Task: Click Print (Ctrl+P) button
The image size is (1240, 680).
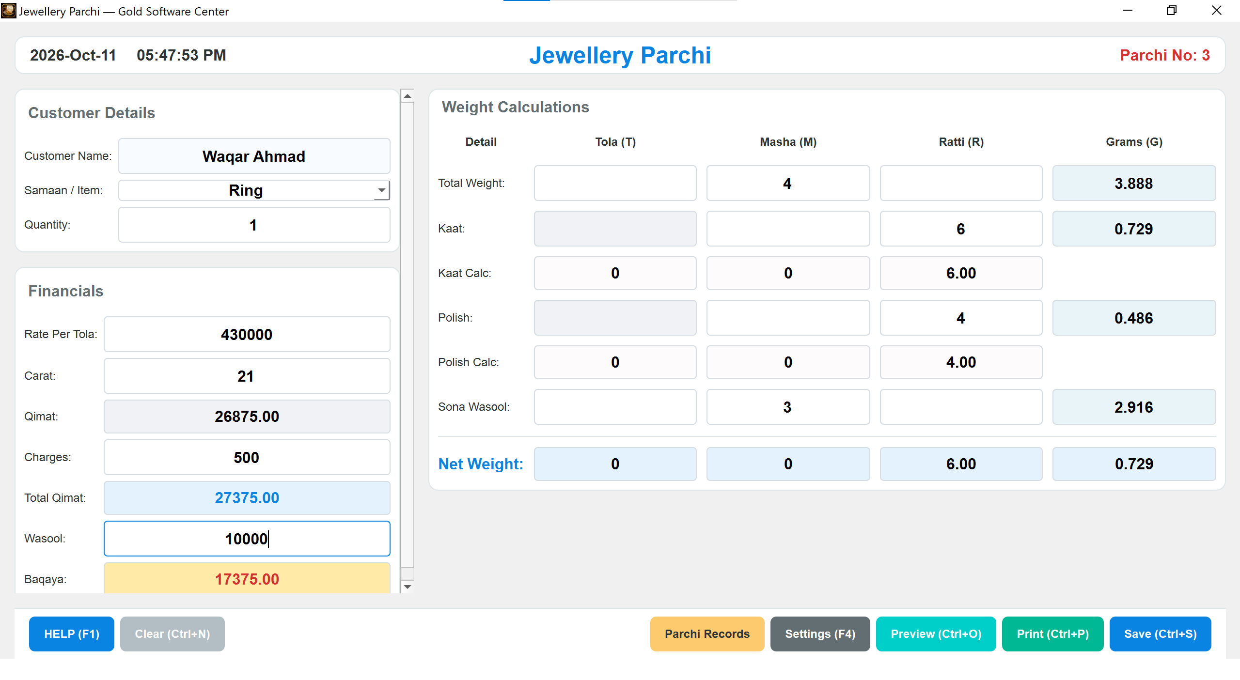Action: coord(1052,634)
